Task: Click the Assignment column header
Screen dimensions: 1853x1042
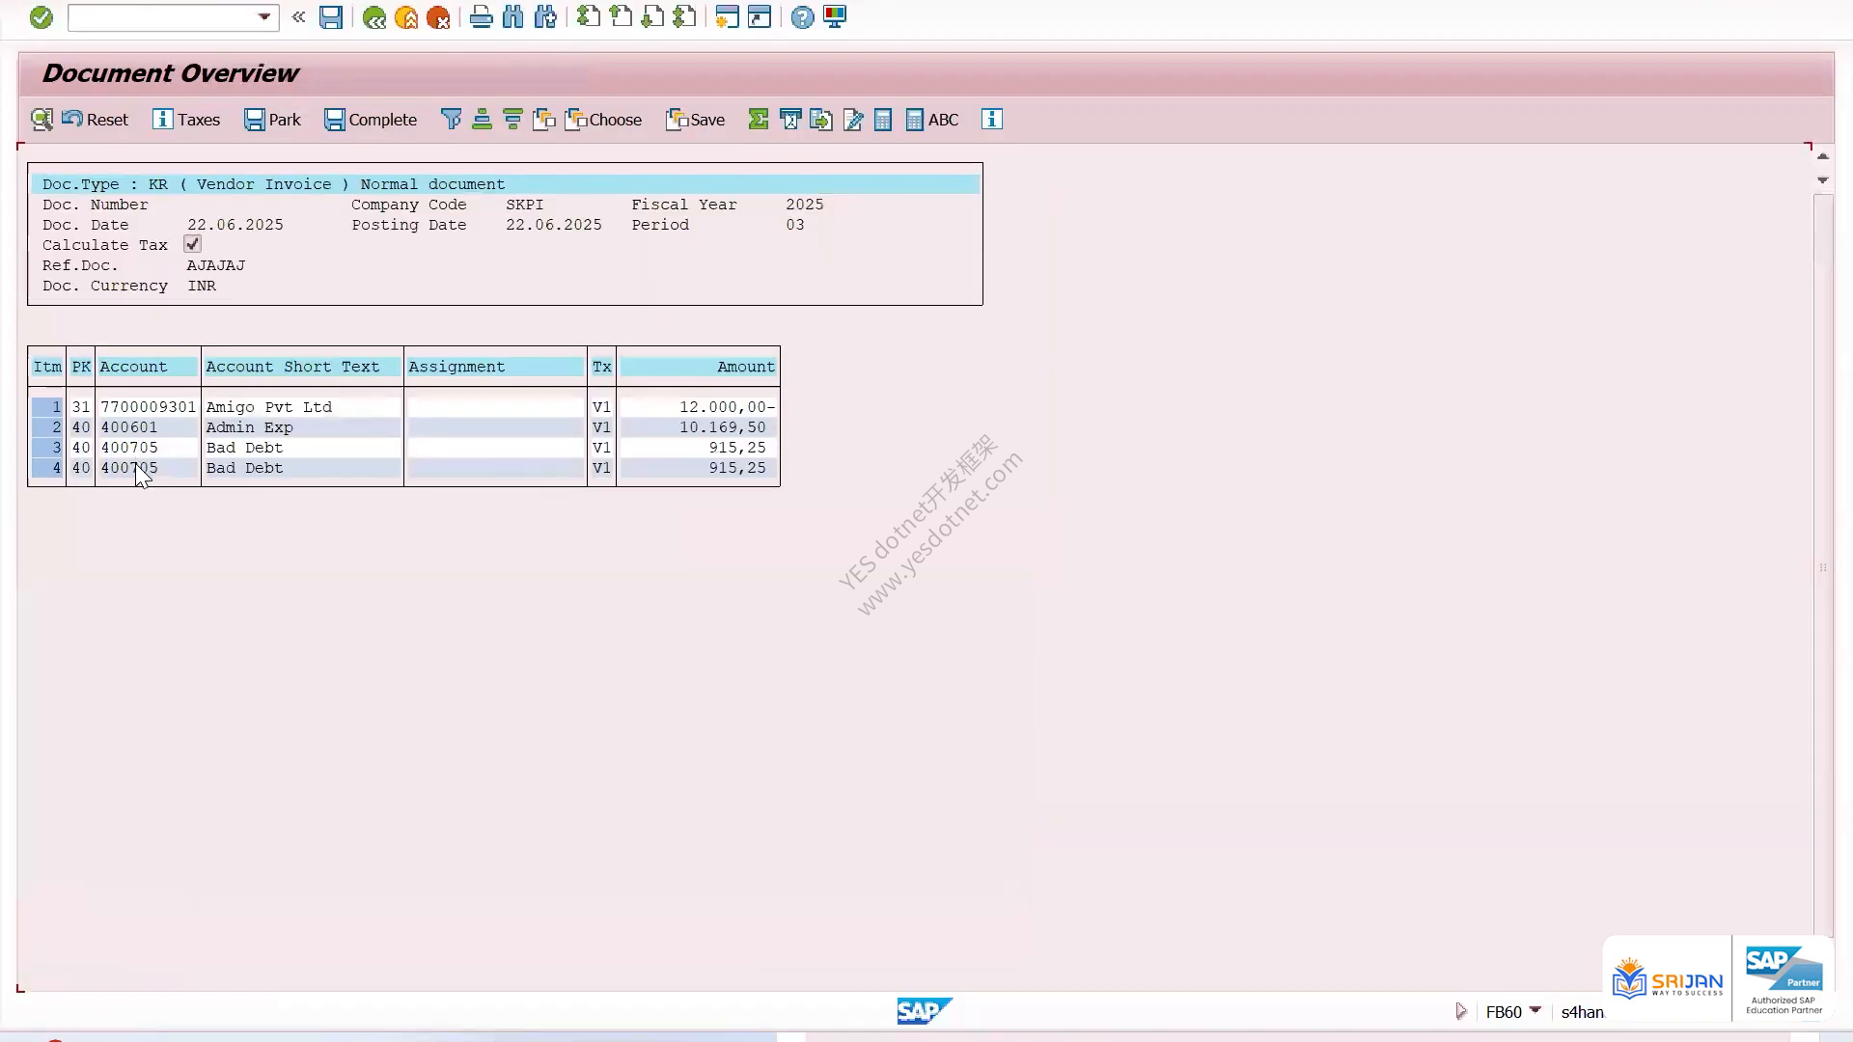Action: (x=495, y=367)
